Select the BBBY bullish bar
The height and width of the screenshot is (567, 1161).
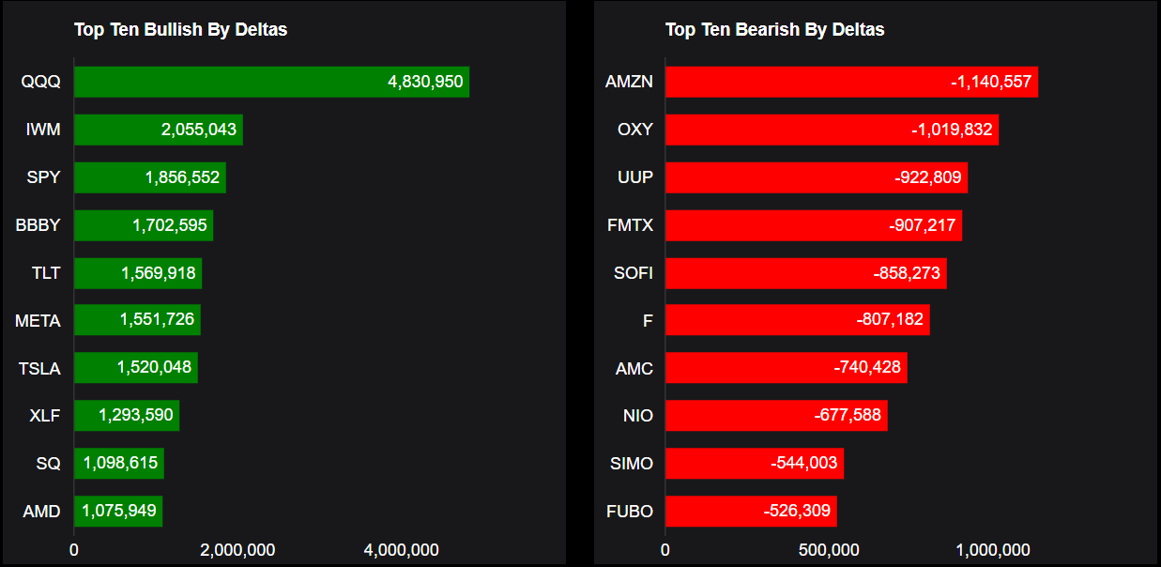pos(144,225)
